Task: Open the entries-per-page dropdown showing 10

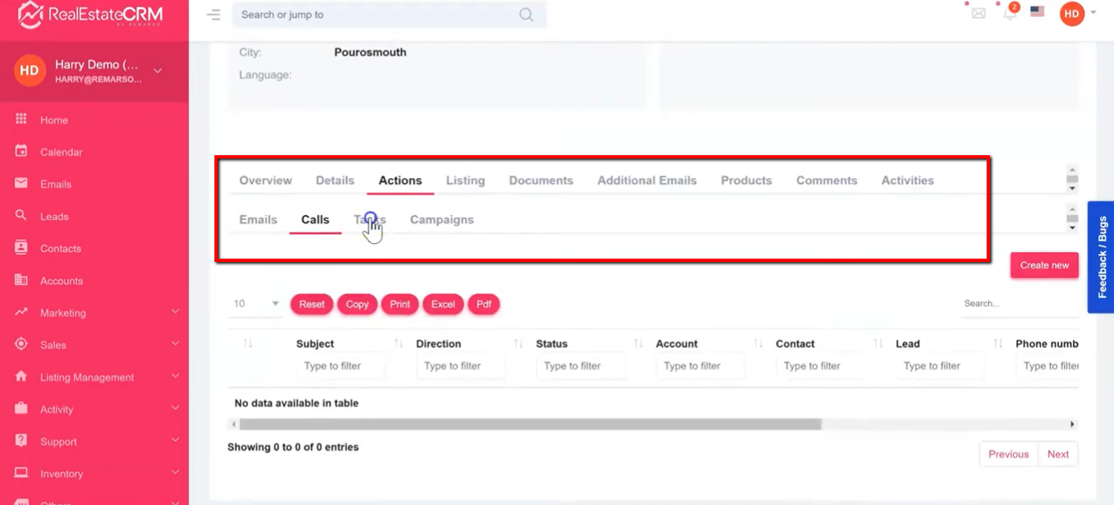Action: point(255,304)
